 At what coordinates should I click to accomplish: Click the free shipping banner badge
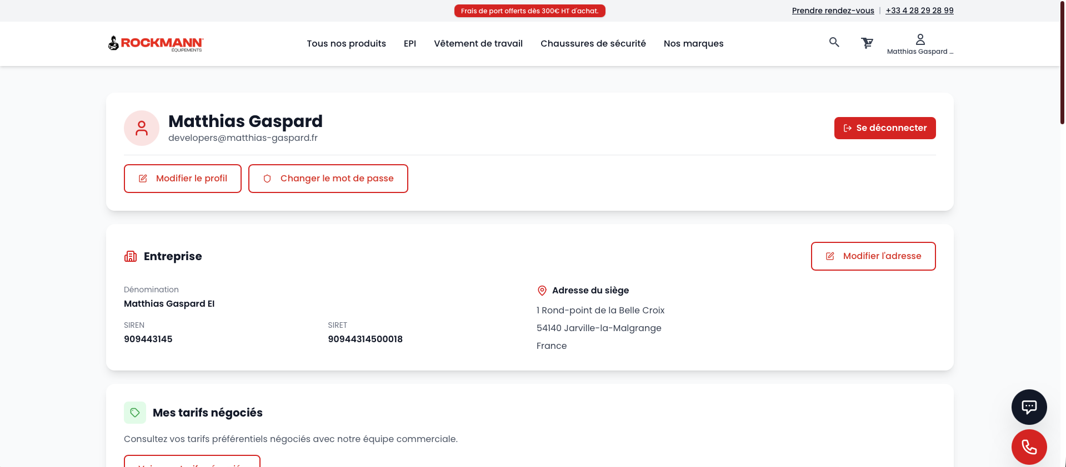point(530,11)
